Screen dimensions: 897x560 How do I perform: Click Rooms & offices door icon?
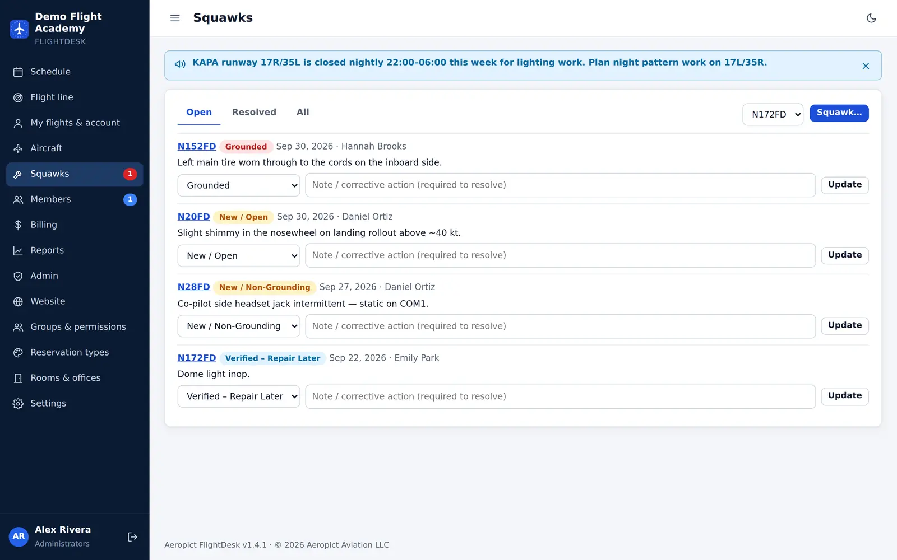pos(18,378)
